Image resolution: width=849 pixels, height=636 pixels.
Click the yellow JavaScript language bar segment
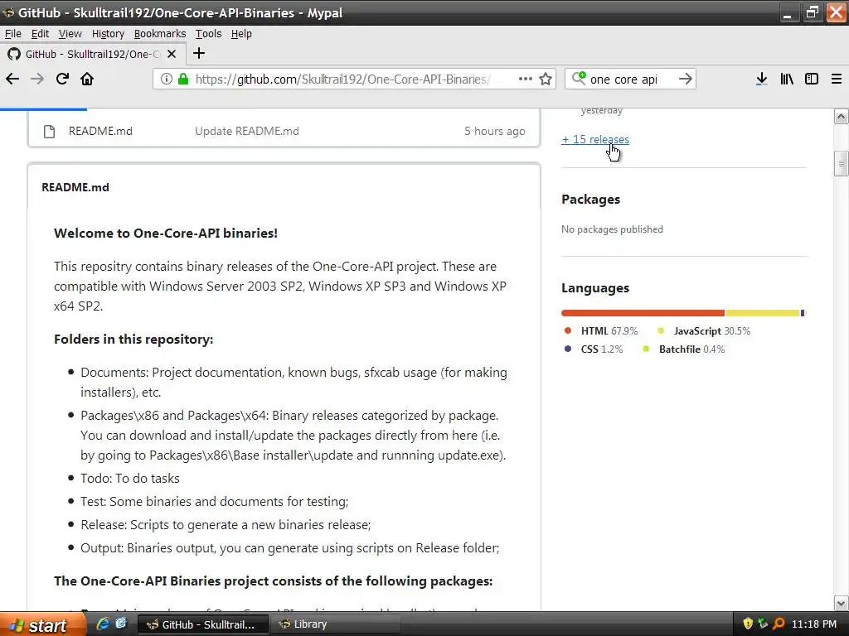tap(763, 313)
